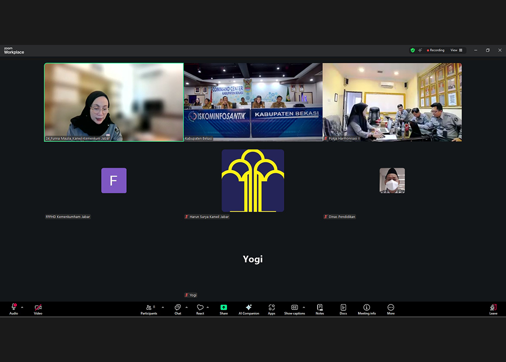Screen dimensions: 506x362
Task: Expand audio options arrow next to Audio
Action: [x=22, y=307]
